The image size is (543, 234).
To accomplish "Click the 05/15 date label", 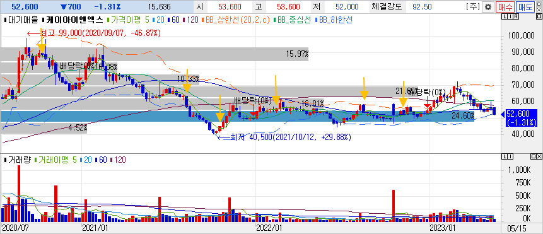I will [517, 228].
